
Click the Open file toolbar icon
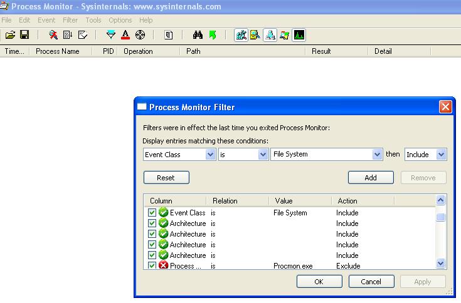coord(10,35)
